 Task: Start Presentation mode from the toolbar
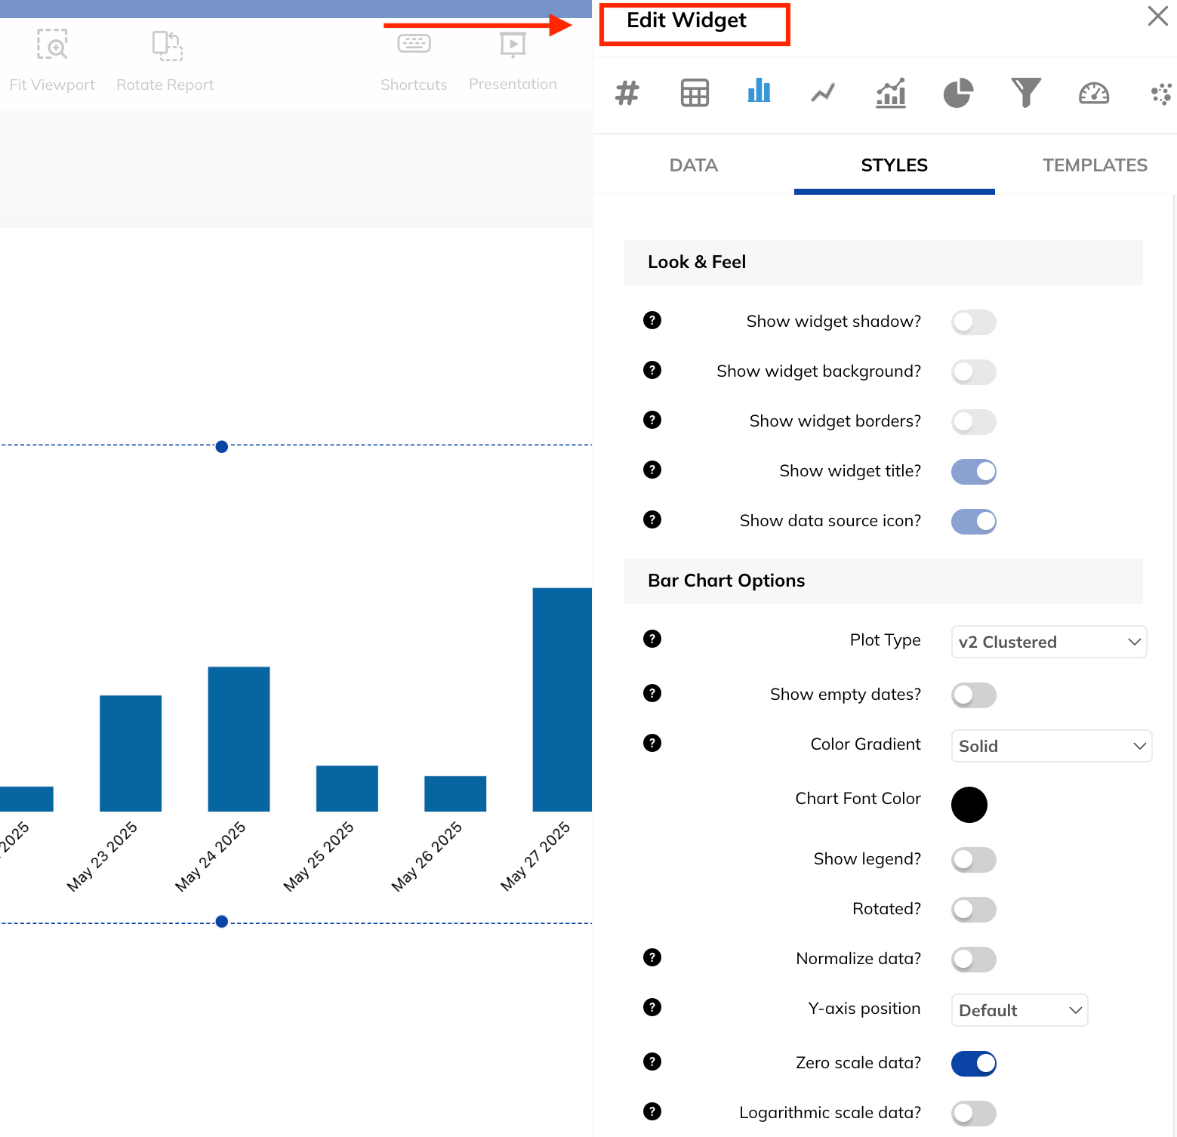[x=513, y=60]
